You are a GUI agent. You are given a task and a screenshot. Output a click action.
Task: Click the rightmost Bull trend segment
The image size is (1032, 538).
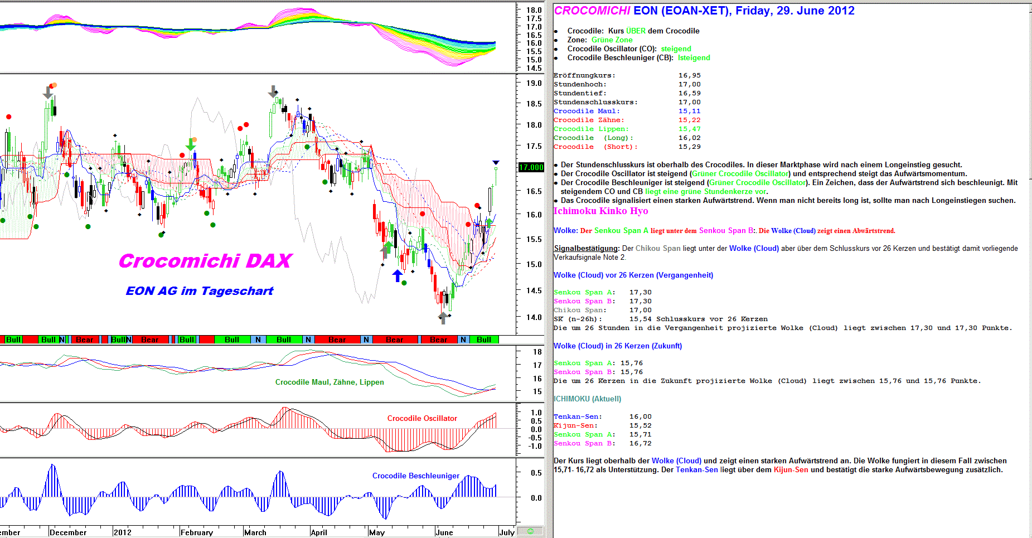pos(484,340)
